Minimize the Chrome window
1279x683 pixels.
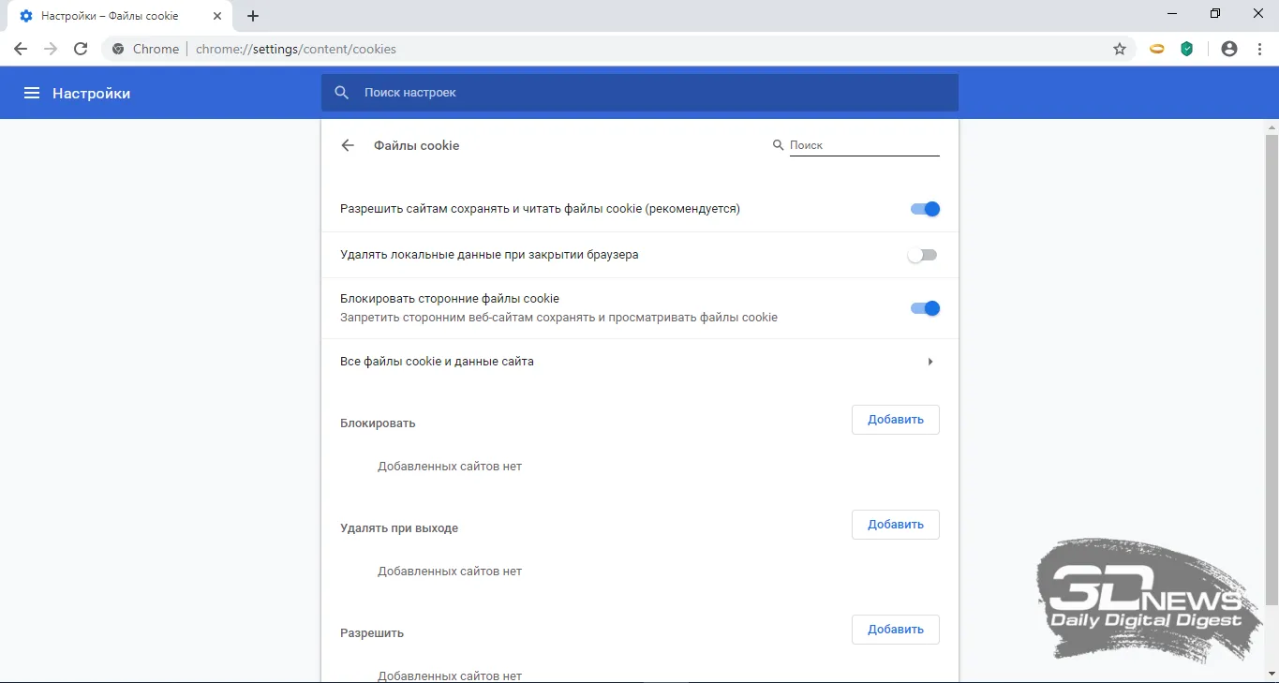click(1172, 13)
